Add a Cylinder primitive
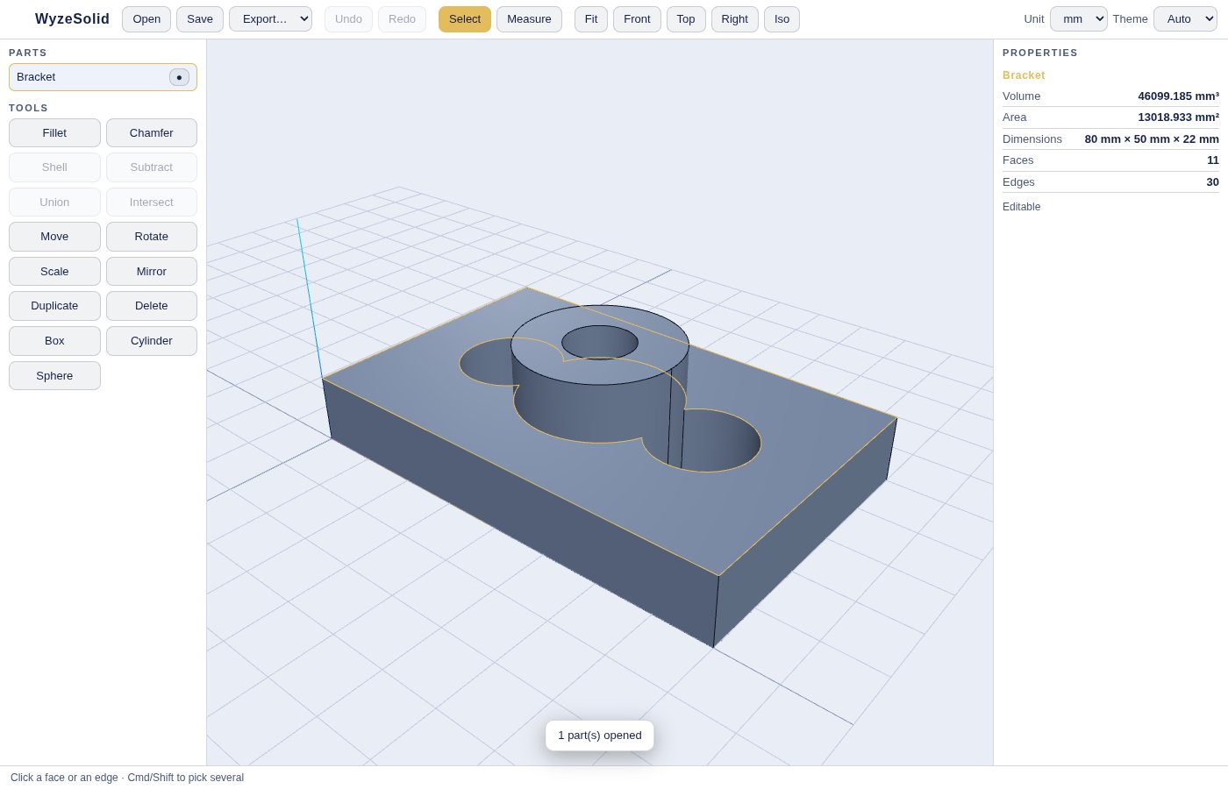Screen dimensions: 1228x789 pyautogui.click(x=152, y=341)
